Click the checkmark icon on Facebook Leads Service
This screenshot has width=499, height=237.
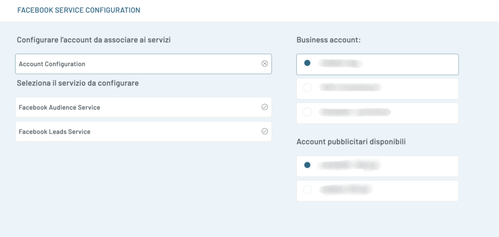[265, 131]
